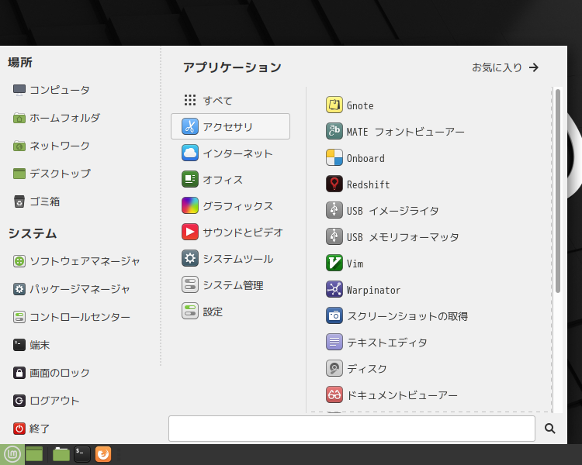Image resolution: width=582 pixels, height=465 pixels.
Task: Select the 設定 category
Action: [230, 311]
